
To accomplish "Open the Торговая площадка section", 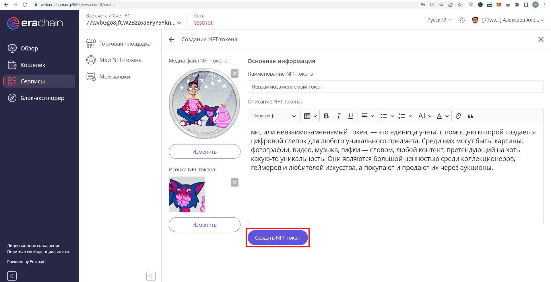I will (125, 44).
